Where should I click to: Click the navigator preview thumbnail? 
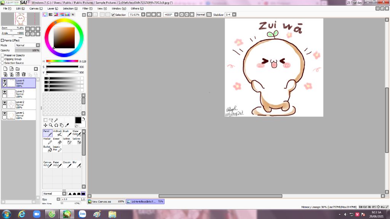pyautogui.click(x=21, y=19)
